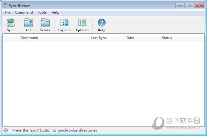Add a new sync command folder
This screenshot has width=207, height=136.
[29, 25]
